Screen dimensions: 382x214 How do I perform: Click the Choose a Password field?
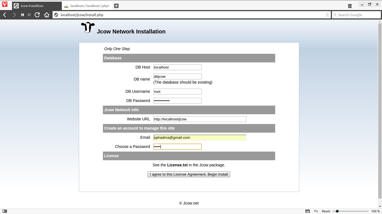(178, 147)
